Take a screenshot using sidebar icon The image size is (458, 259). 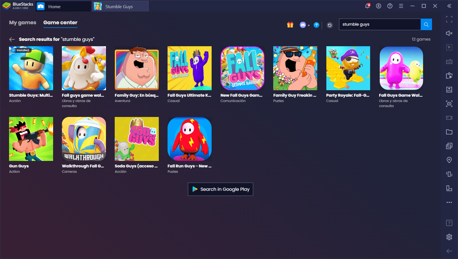tap(449, 104)
